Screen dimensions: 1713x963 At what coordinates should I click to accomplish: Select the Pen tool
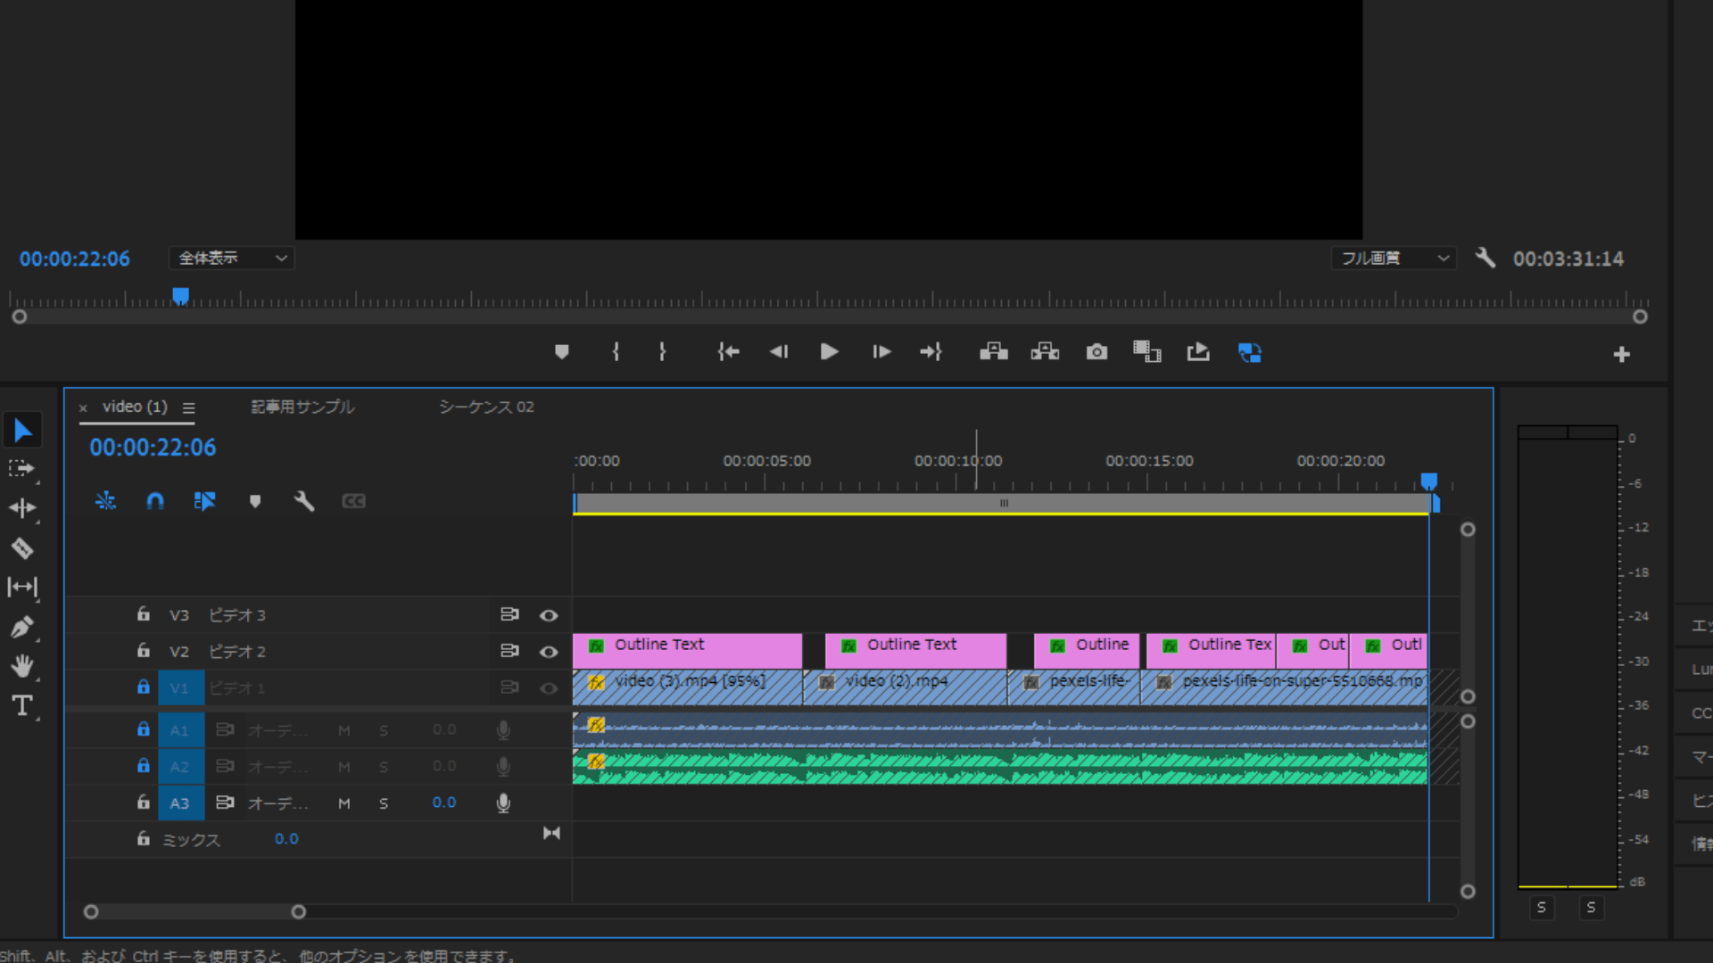[x=22, y=627]
